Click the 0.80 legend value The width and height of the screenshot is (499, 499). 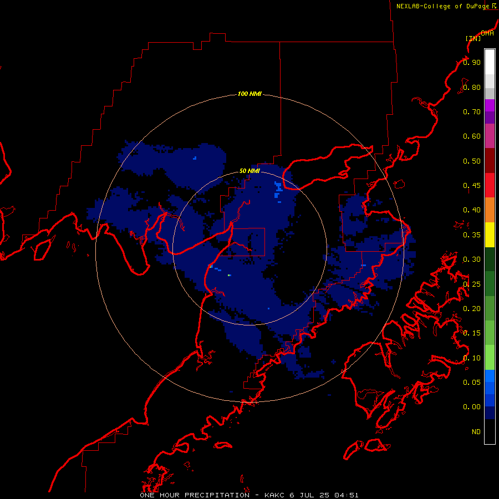tap(472, 87)
